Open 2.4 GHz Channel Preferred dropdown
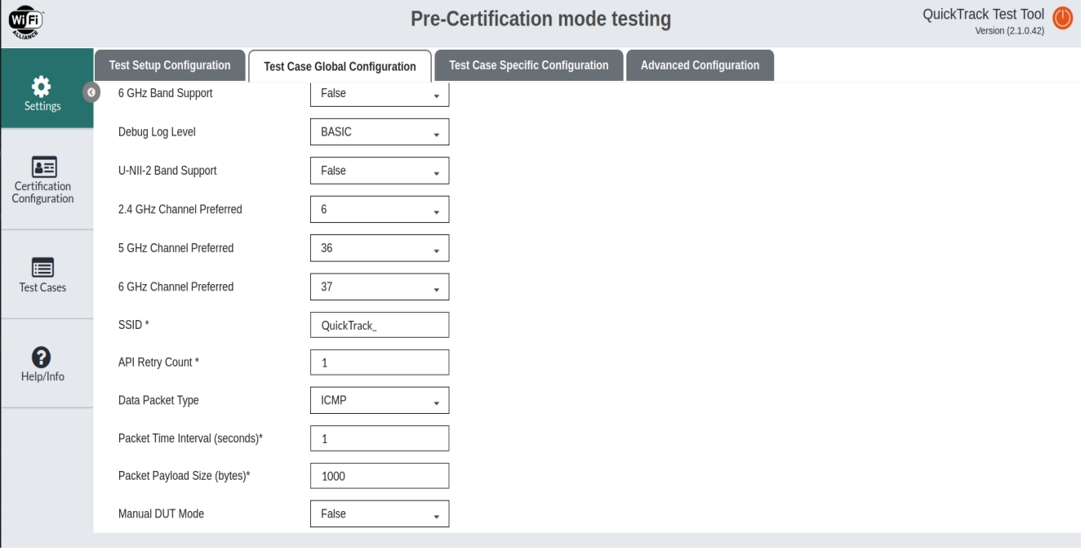This screenshot has width=1085, height=551. pos(380,210)
